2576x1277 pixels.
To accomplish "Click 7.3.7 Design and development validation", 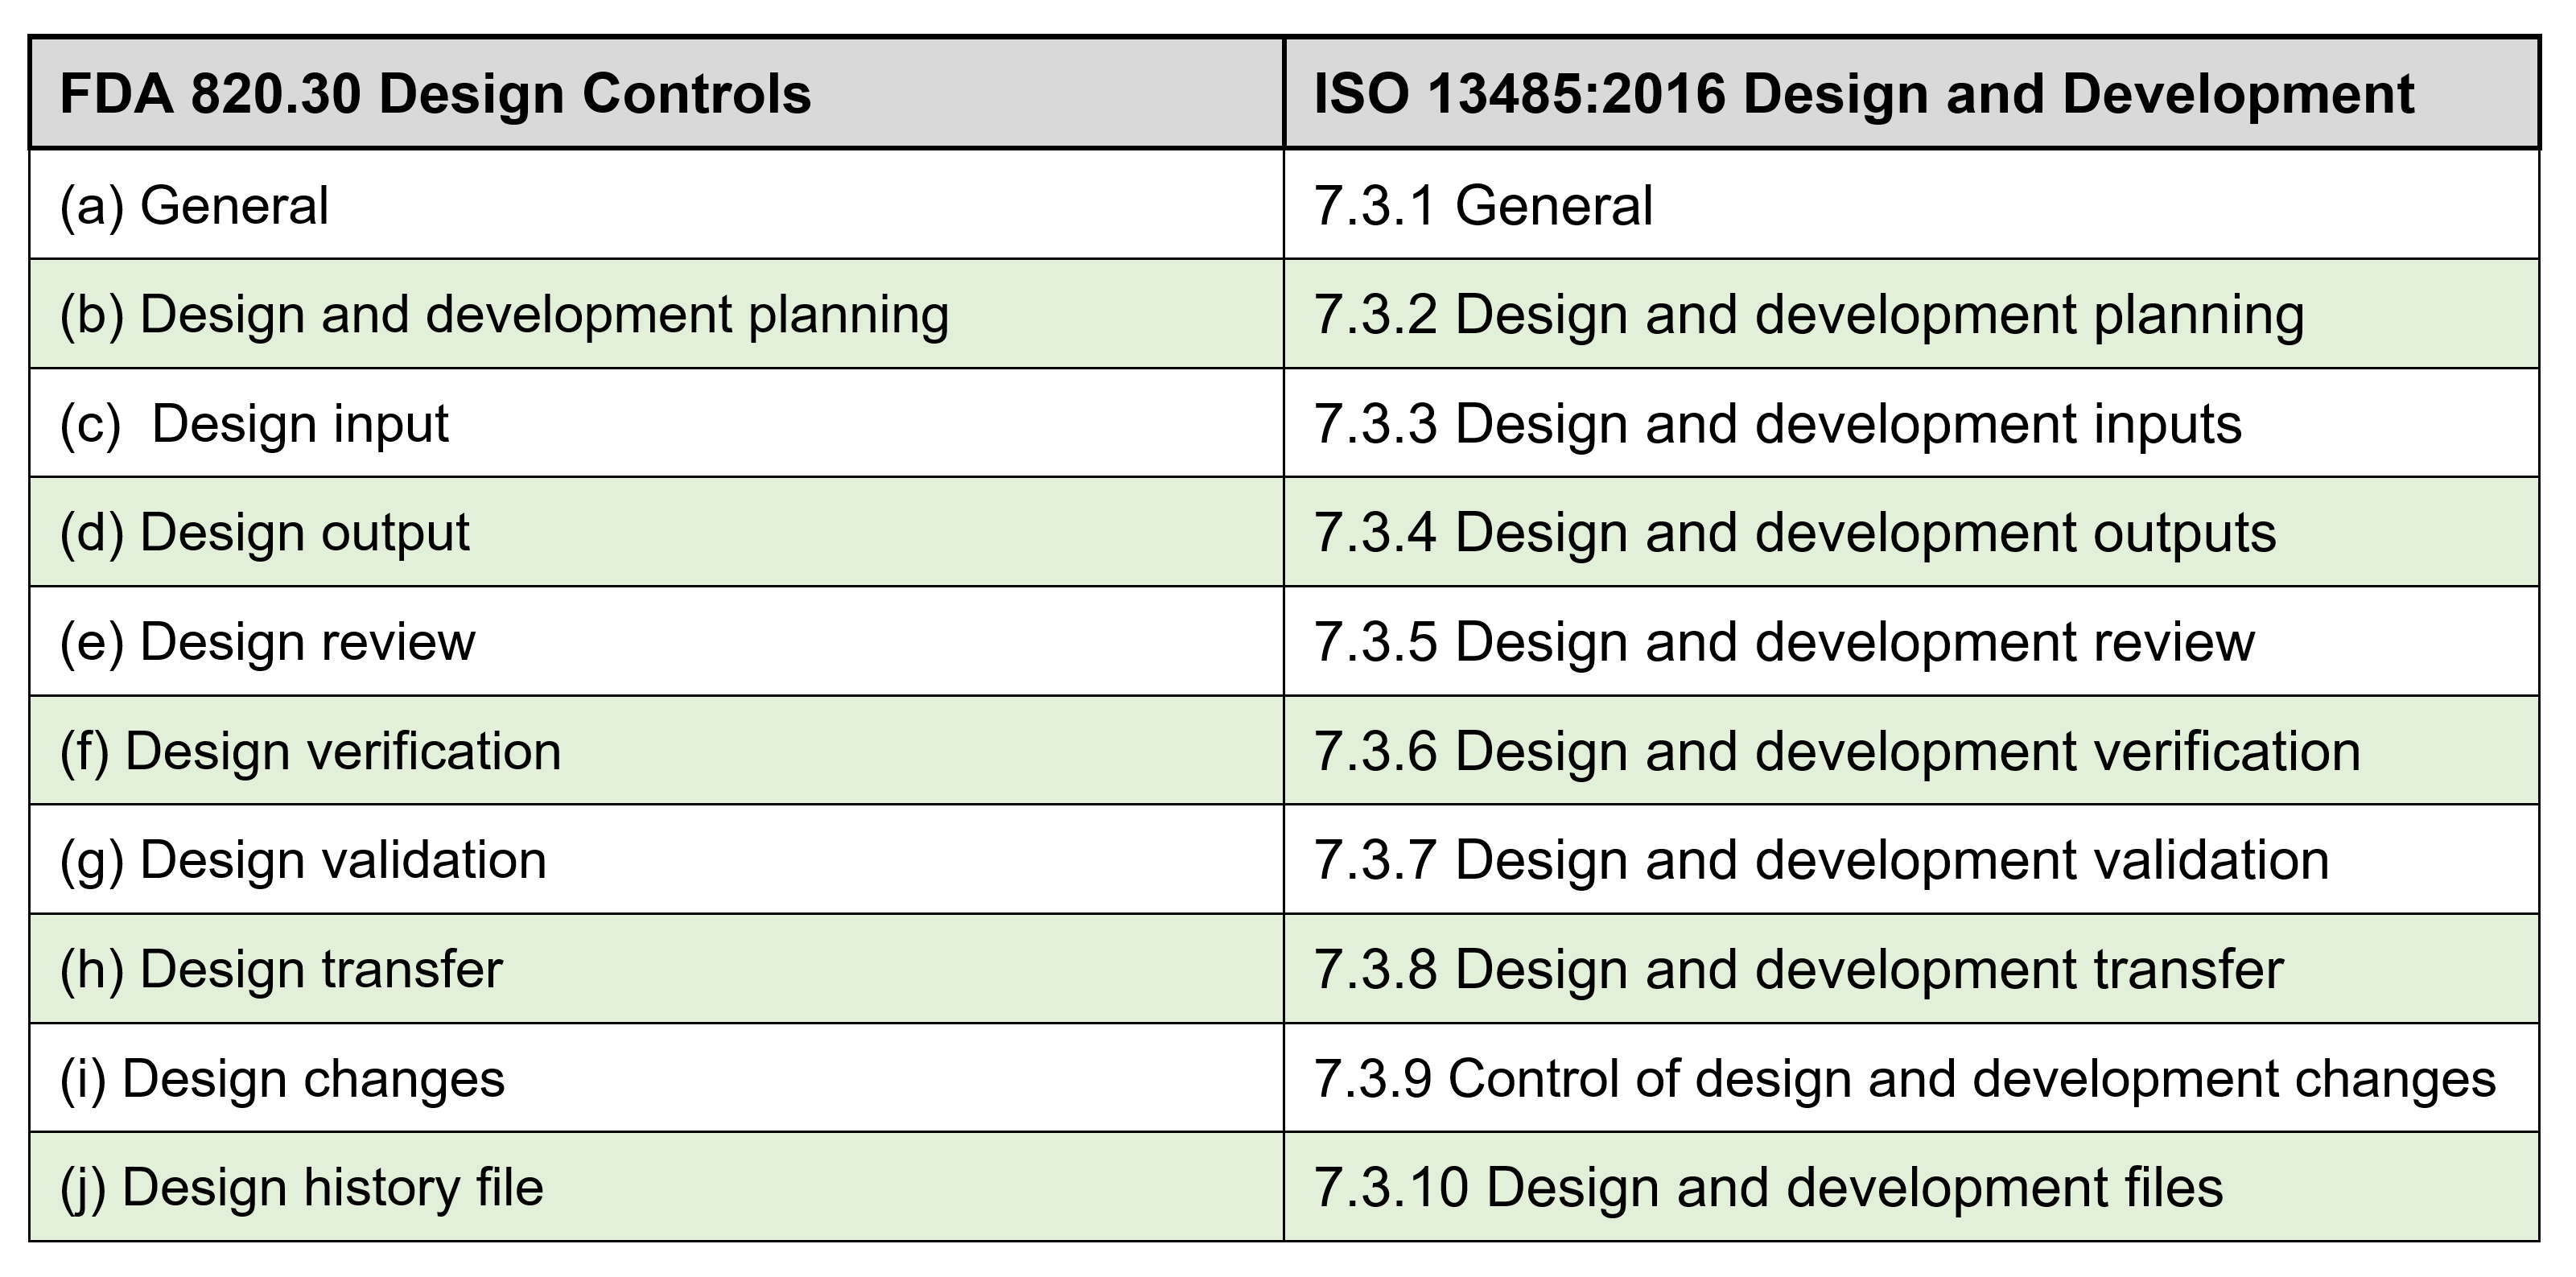I will point(1820,860).
